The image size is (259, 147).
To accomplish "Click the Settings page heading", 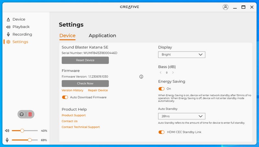I will pyautogui.click(x=71, y=25).
